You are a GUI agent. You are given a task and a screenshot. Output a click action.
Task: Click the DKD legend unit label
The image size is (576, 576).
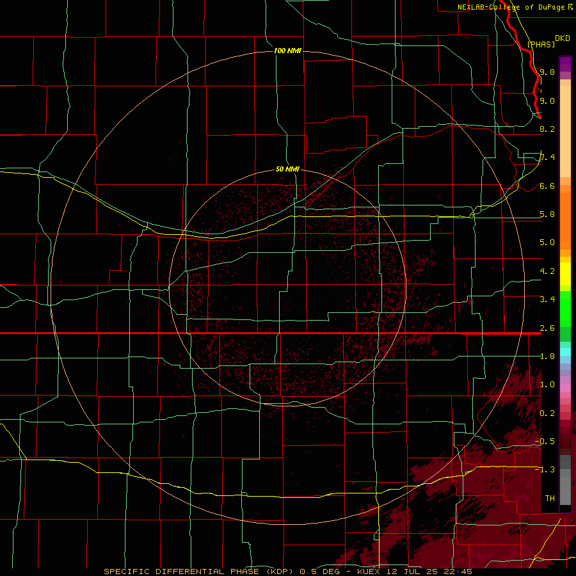click(563, 38)
